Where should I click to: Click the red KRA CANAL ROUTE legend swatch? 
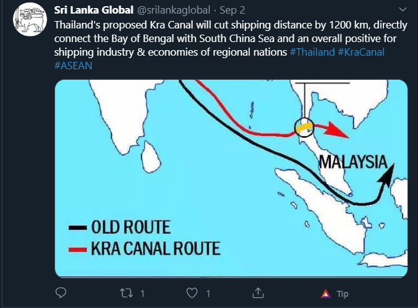coord(77,250)
